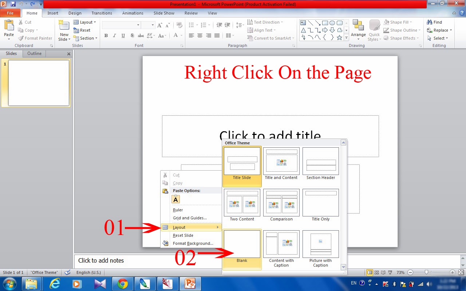Screen dimensions: 466x291
Task: Switch to the Transitions ribbon tab
Action: tap(102, 13)
